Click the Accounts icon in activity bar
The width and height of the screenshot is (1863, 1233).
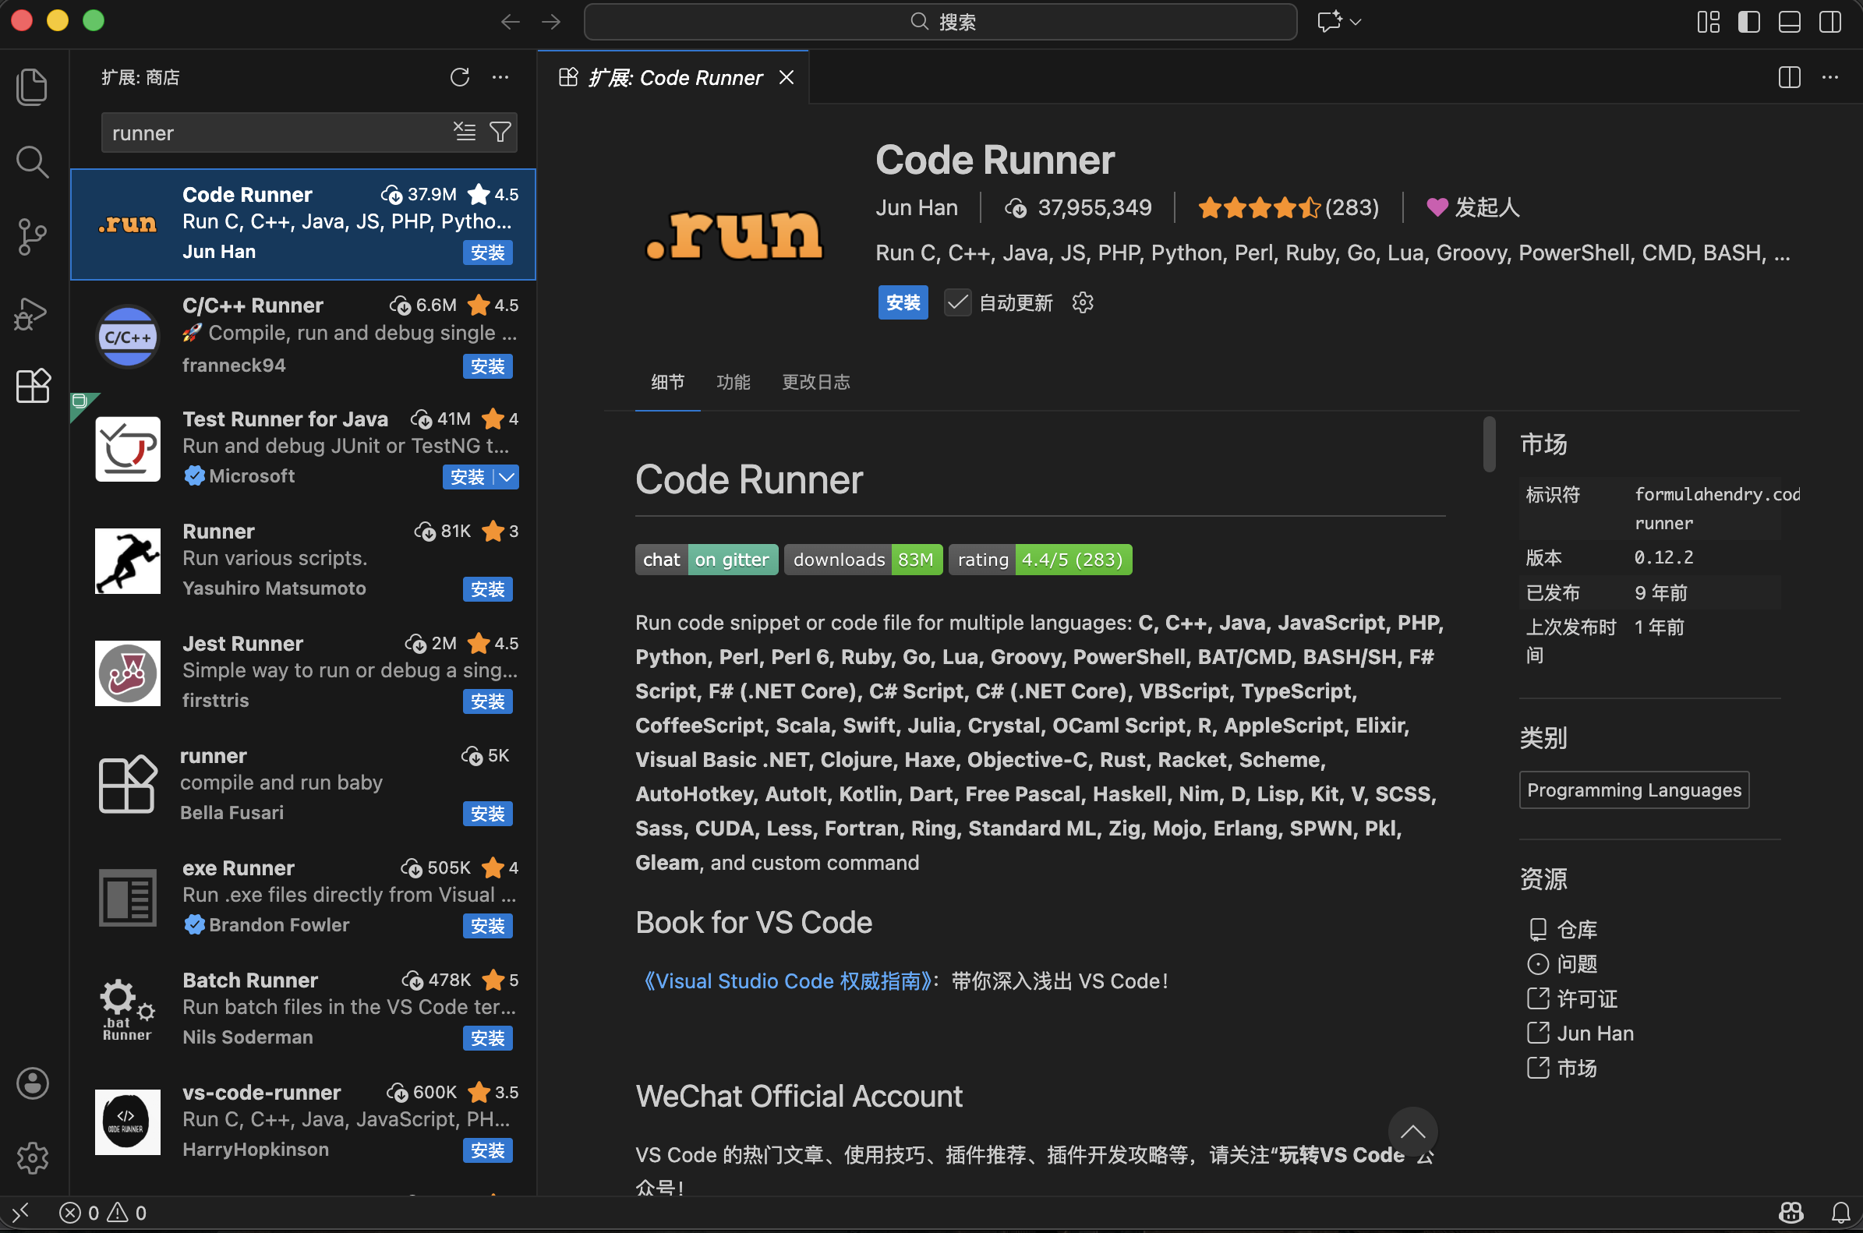click(x=32, y=1083)
